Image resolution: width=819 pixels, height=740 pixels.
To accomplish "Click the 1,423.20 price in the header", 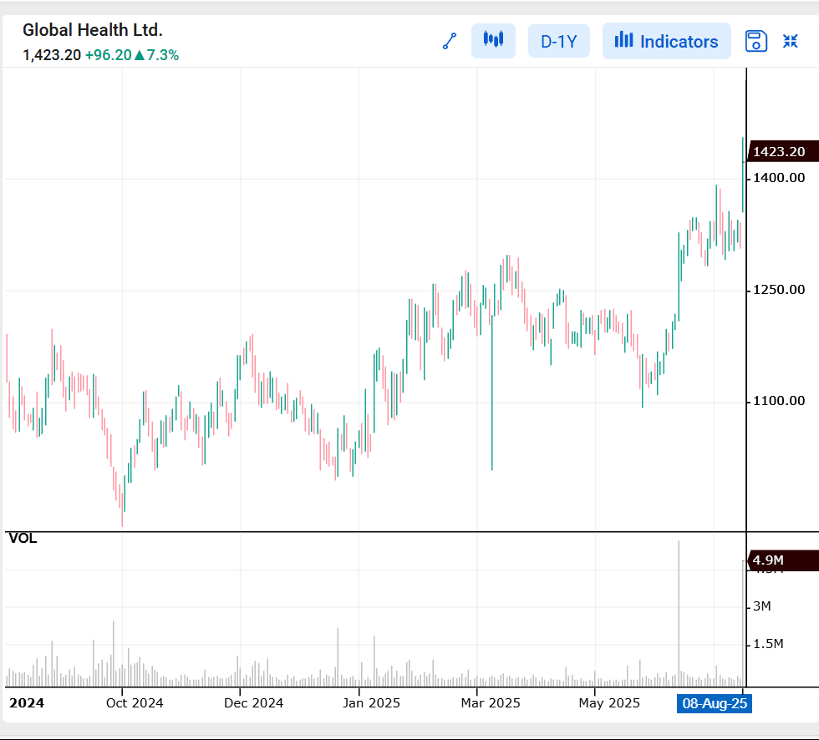I will pyautogui.click(x=52, y=55).
